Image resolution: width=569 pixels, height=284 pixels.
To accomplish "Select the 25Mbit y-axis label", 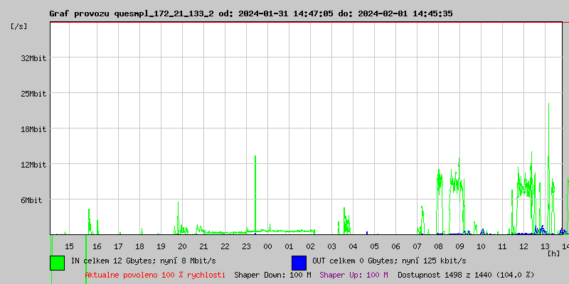I will coord(33,94).
